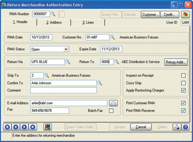Expand the RMA Status dropdown
This screenshot has height=142, width=193.
tap(66, 49)
